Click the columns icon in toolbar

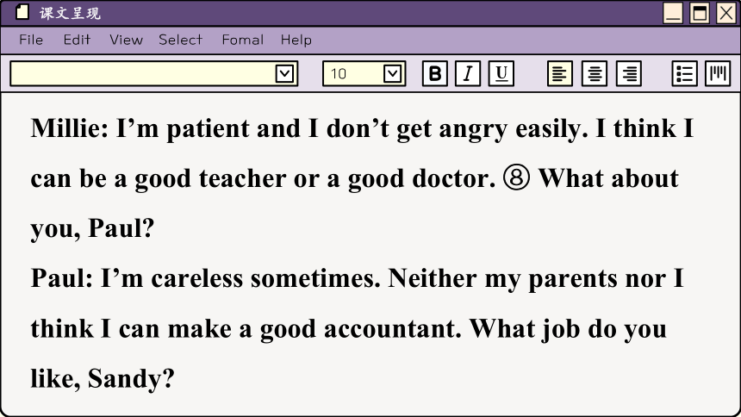pos(718,73)
